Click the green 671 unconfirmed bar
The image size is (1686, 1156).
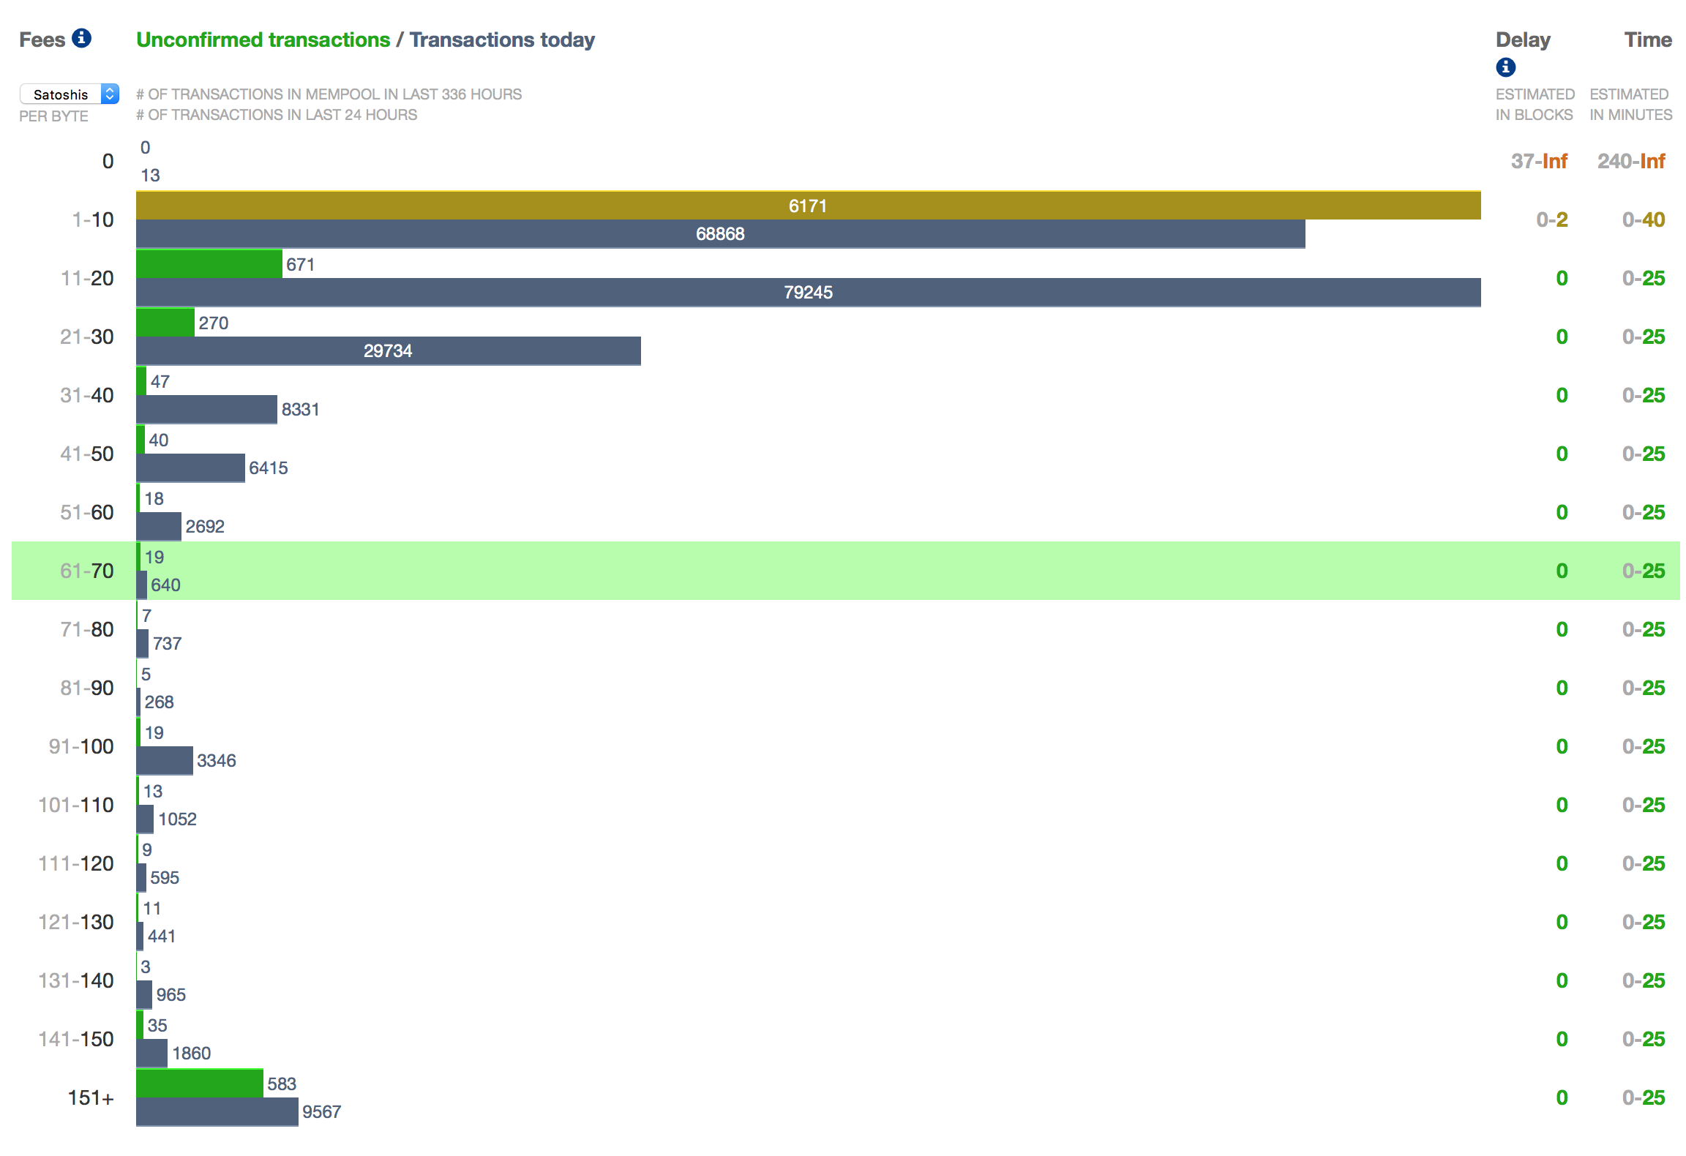209,264
